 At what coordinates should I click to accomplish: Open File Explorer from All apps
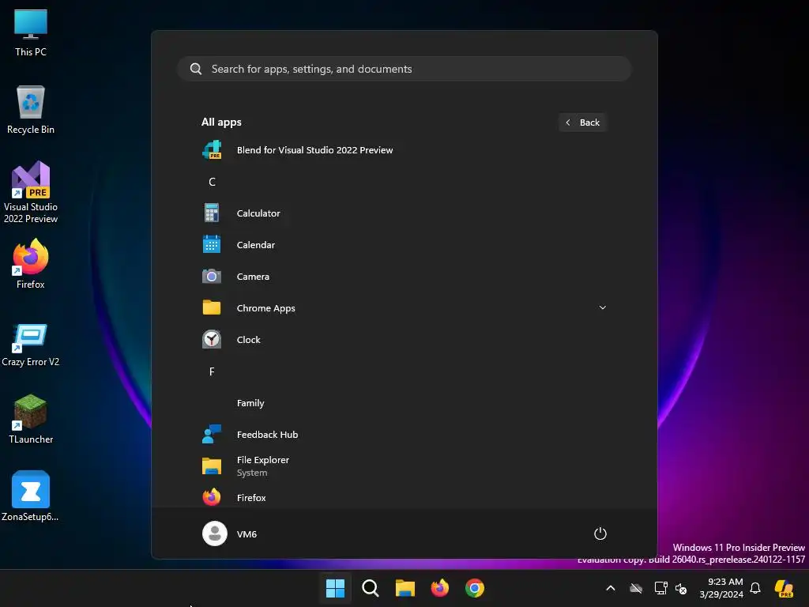point(404,466)
